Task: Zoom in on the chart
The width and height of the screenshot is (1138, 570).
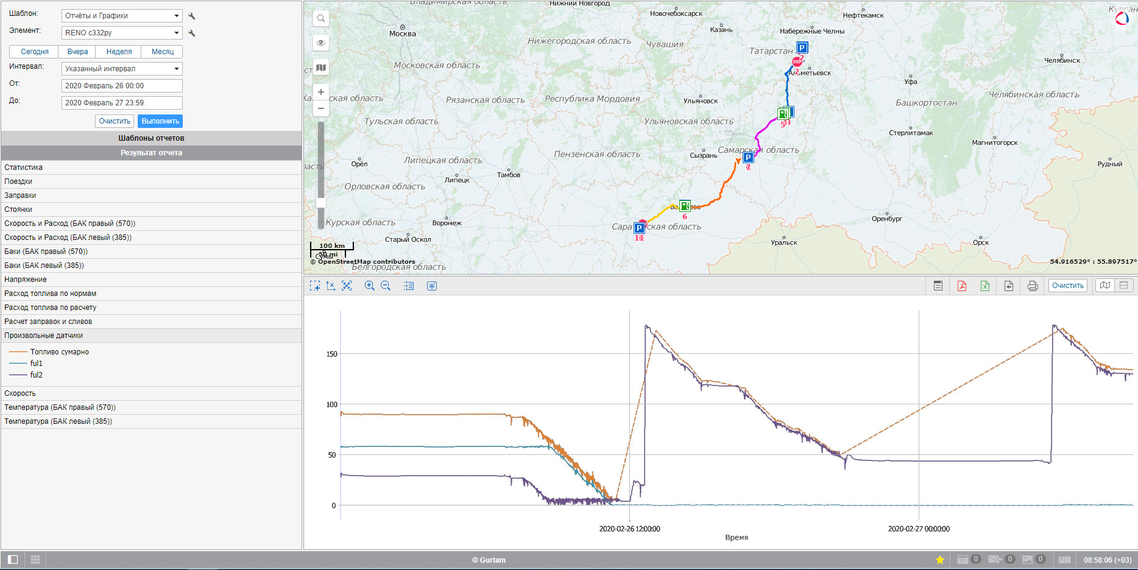Action: point(369,286)
